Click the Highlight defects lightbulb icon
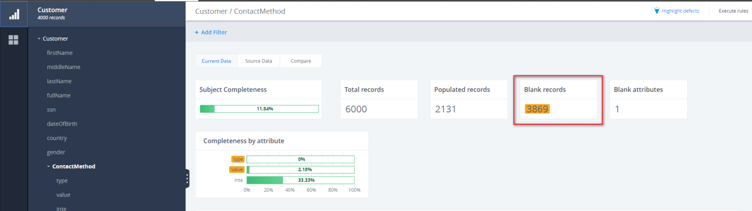This screenshot has width=752, height=211. tap(657, 10)
